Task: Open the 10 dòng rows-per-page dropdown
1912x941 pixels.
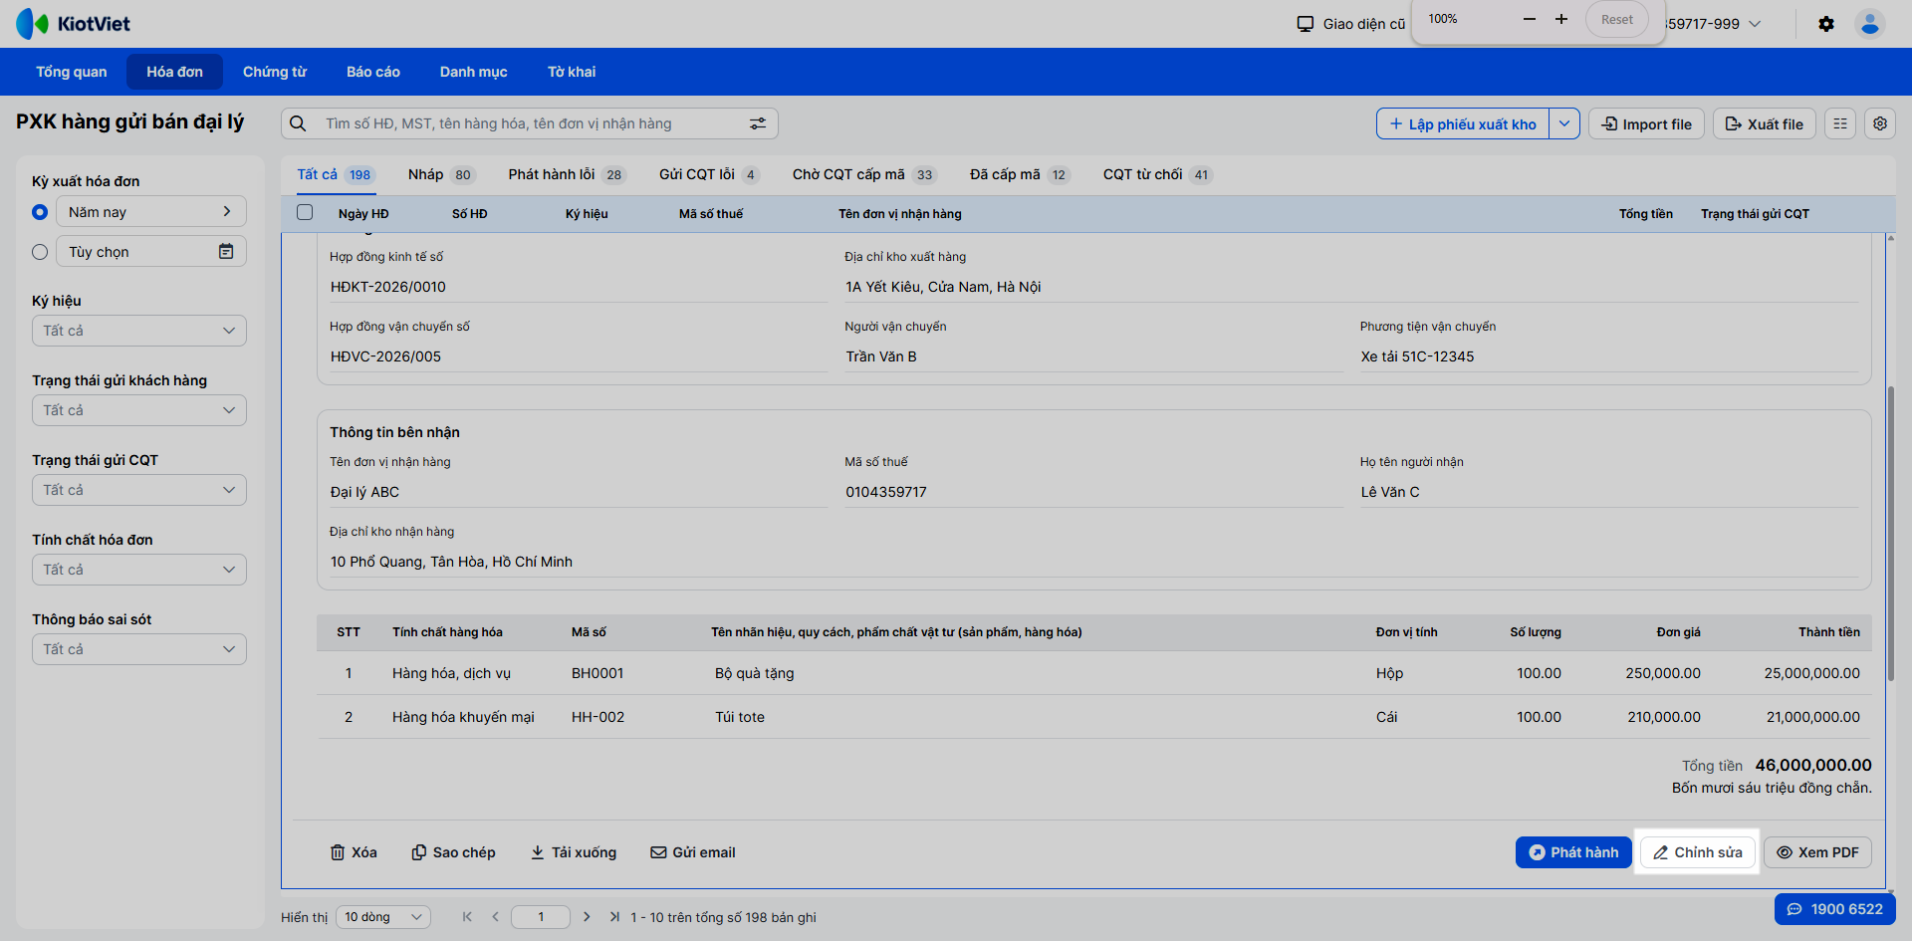Action: point(383,917)
